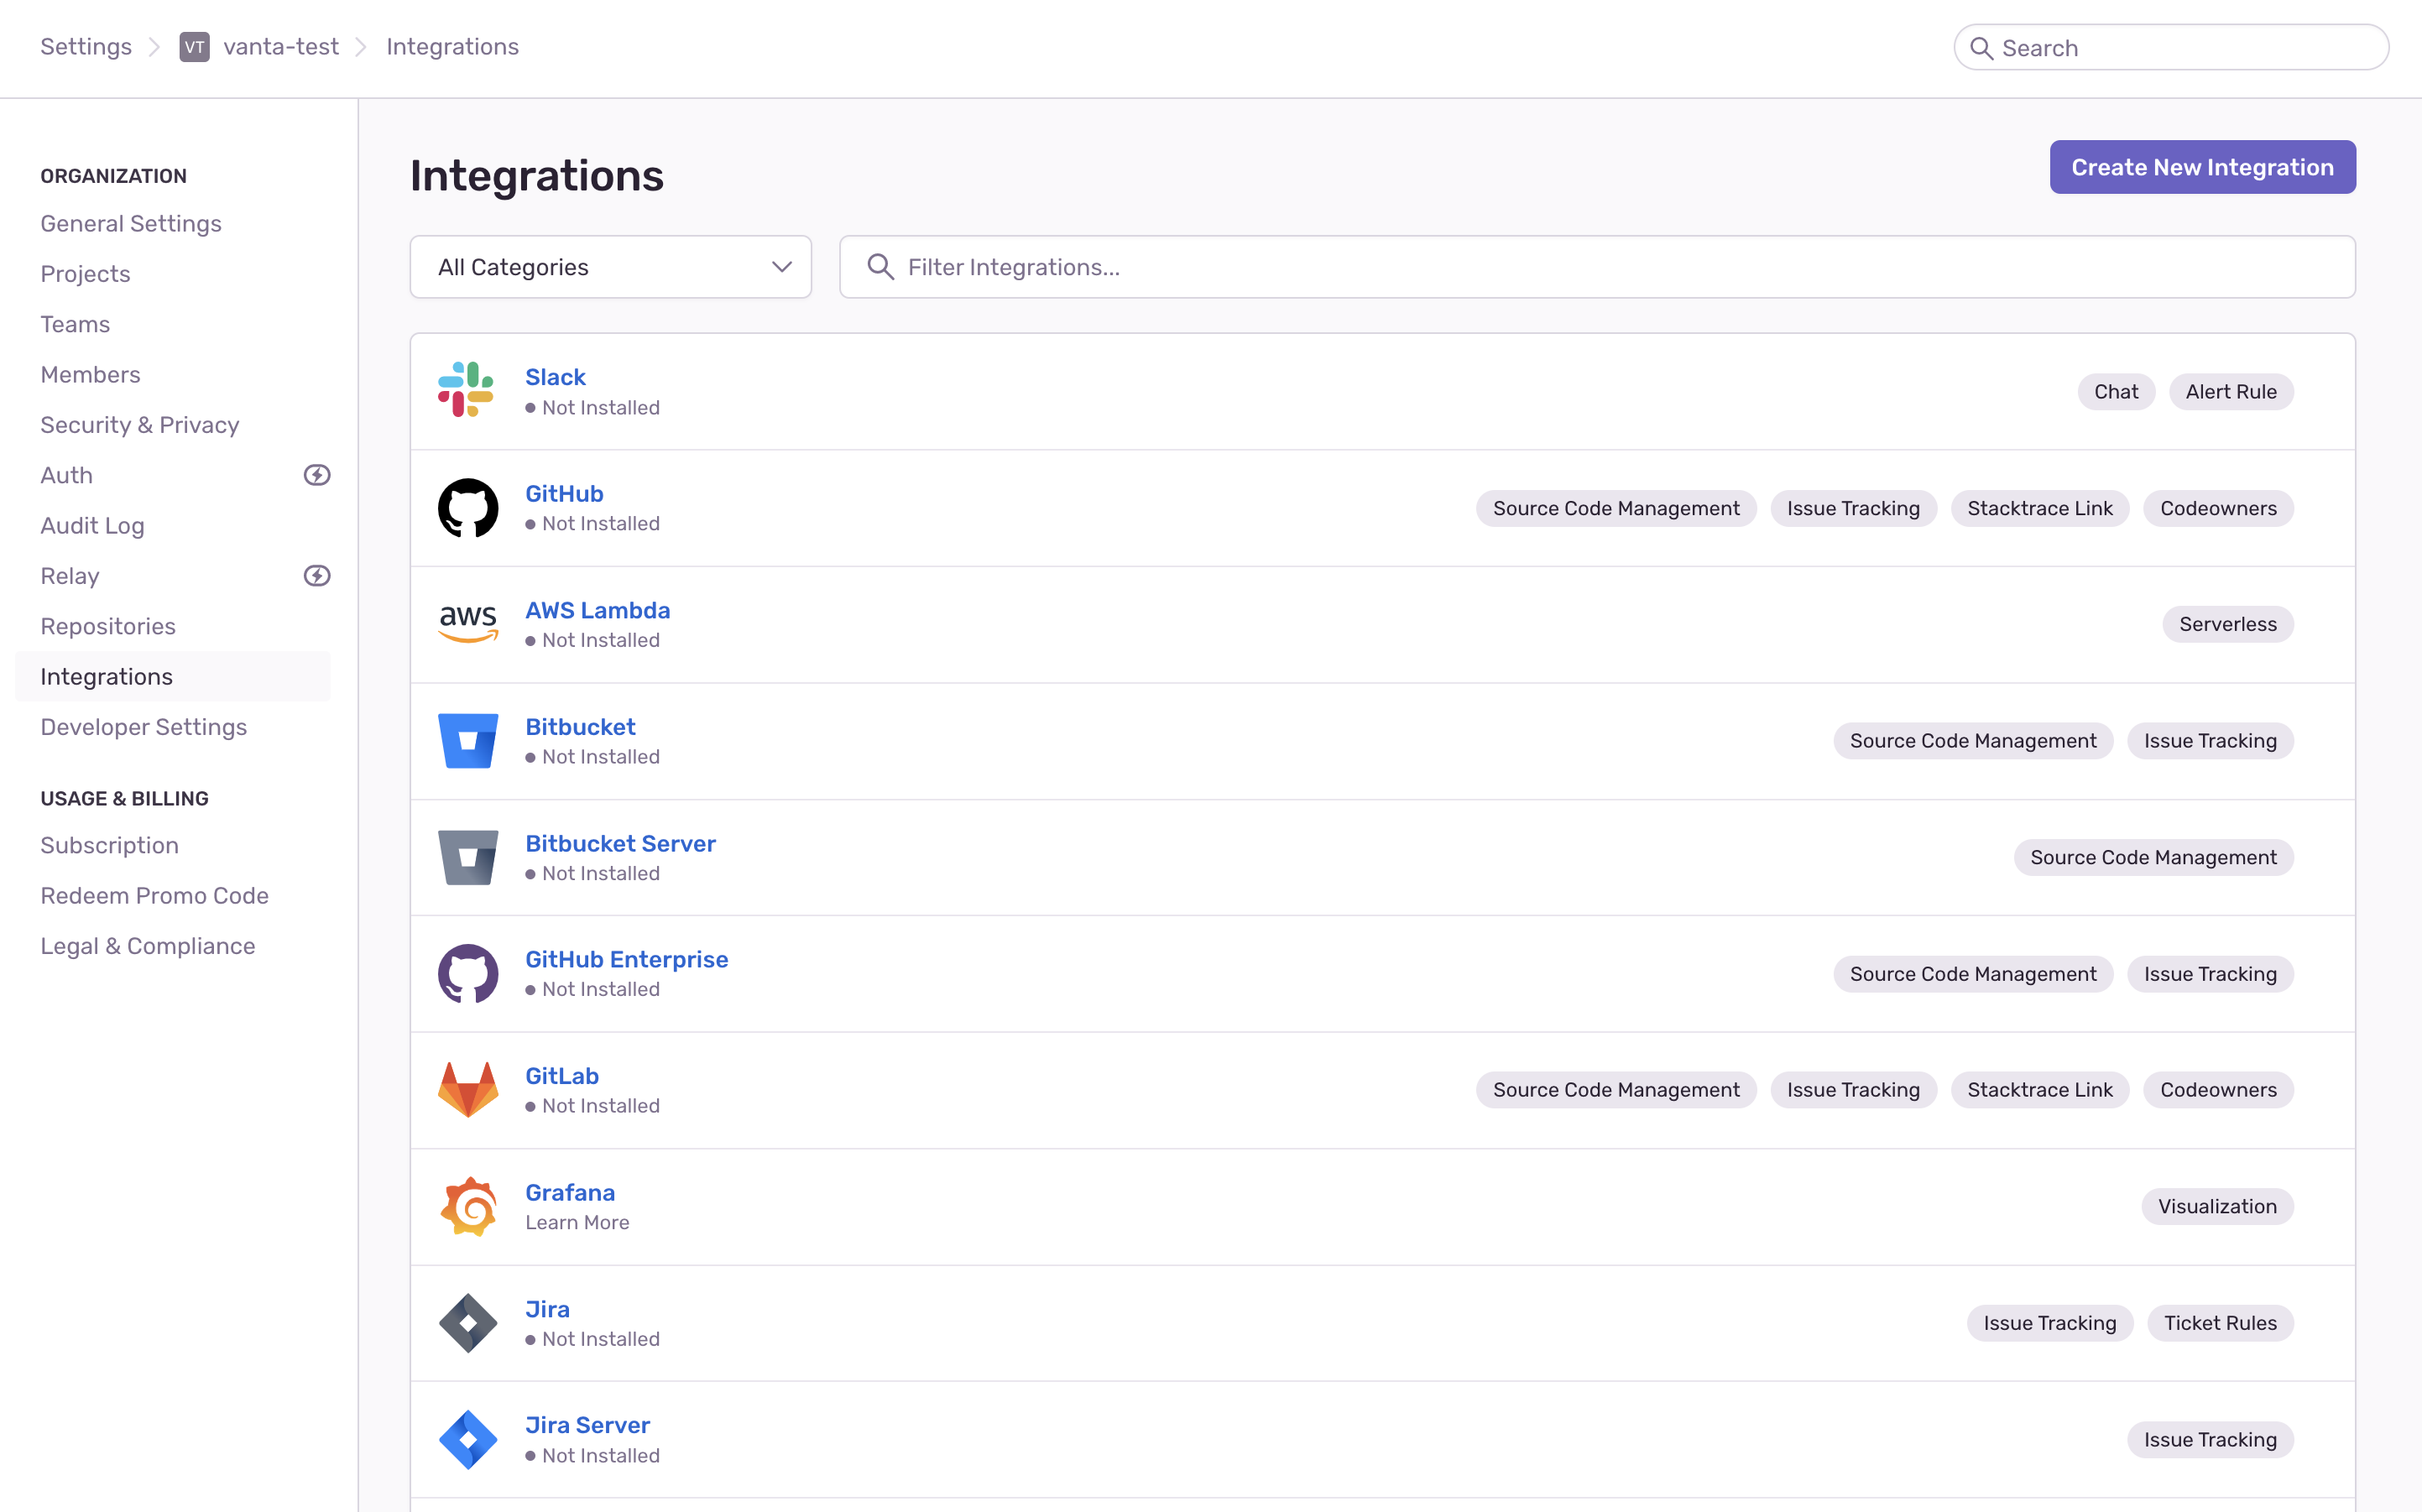Click the magnifier icon in Filter Integrations field
The width and height of the screenshot is (2422, 1512).
(880, 266)
